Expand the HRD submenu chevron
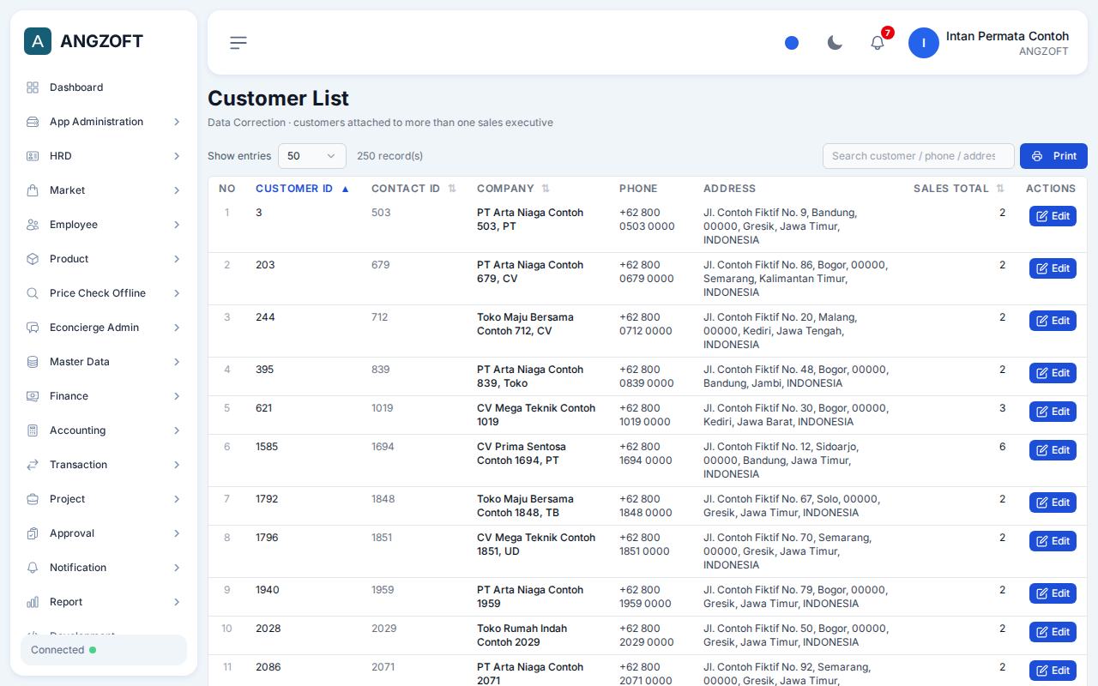 pos(177,156)
